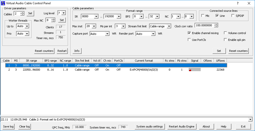The height and width of the screenshot is (131, 255).
Task: Open the About dialog
Action: (x=206, y=127)
